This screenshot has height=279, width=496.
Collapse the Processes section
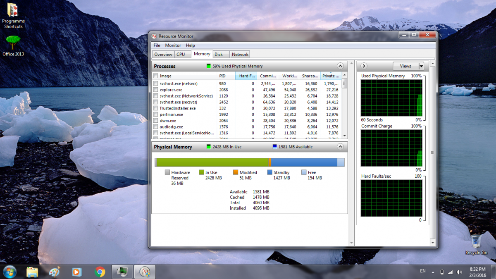point(340,66)
